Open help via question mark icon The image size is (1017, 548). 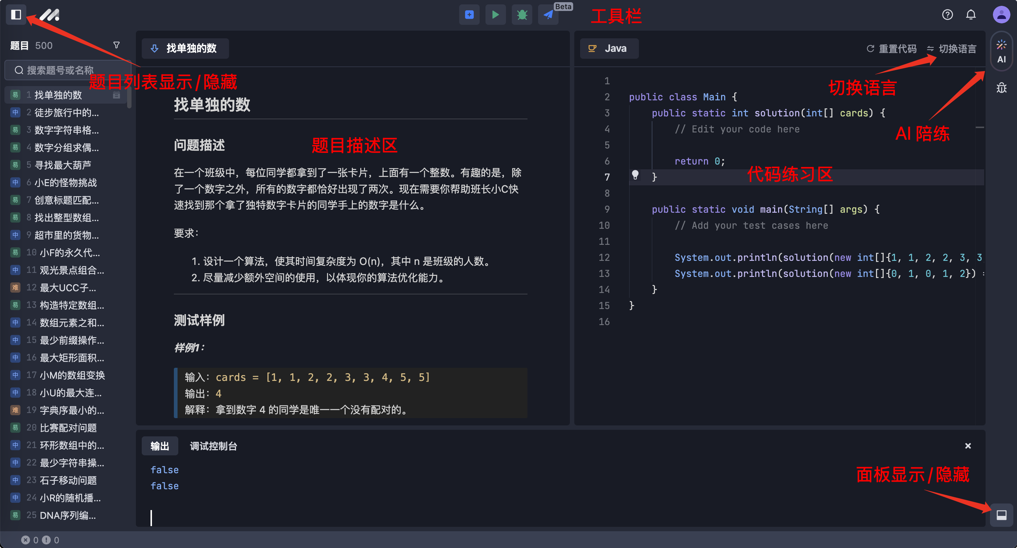[947, 15]
